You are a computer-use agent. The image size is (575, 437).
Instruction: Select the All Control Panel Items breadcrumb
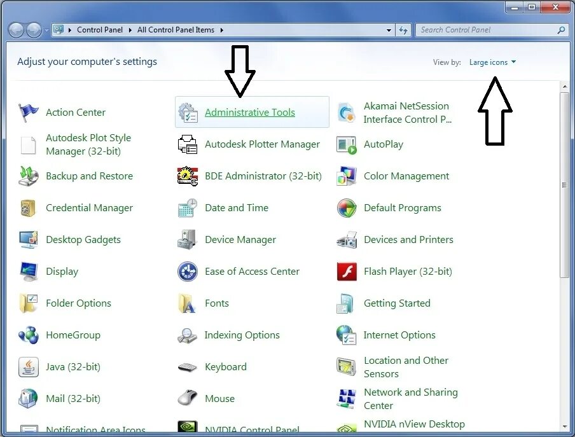pos(176,30)
